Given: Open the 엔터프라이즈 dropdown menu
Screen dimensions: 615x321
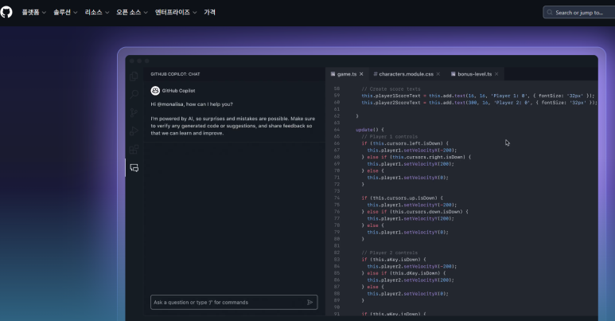Looking at the screenshot, I should point(176,12).
